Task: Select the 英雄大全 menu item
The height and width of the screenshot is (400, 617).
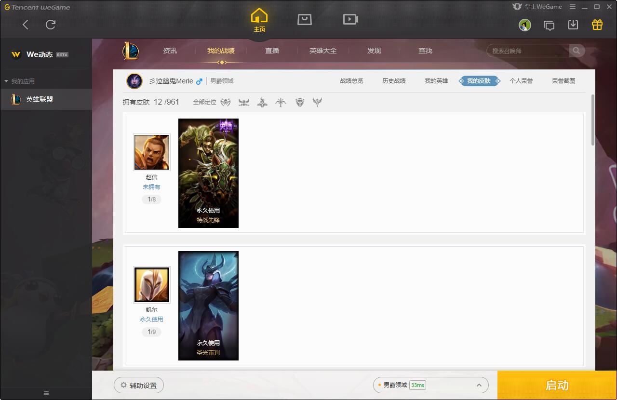Action: click(323, 51)
